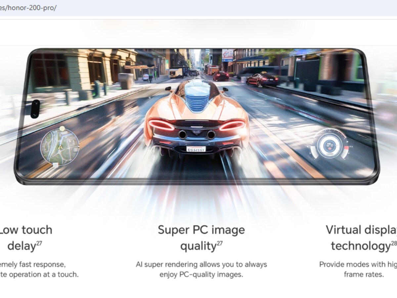This screenshot has height=298, width=397.
Task: Click the right glowing tail light of the car
Action: (232, 125)
